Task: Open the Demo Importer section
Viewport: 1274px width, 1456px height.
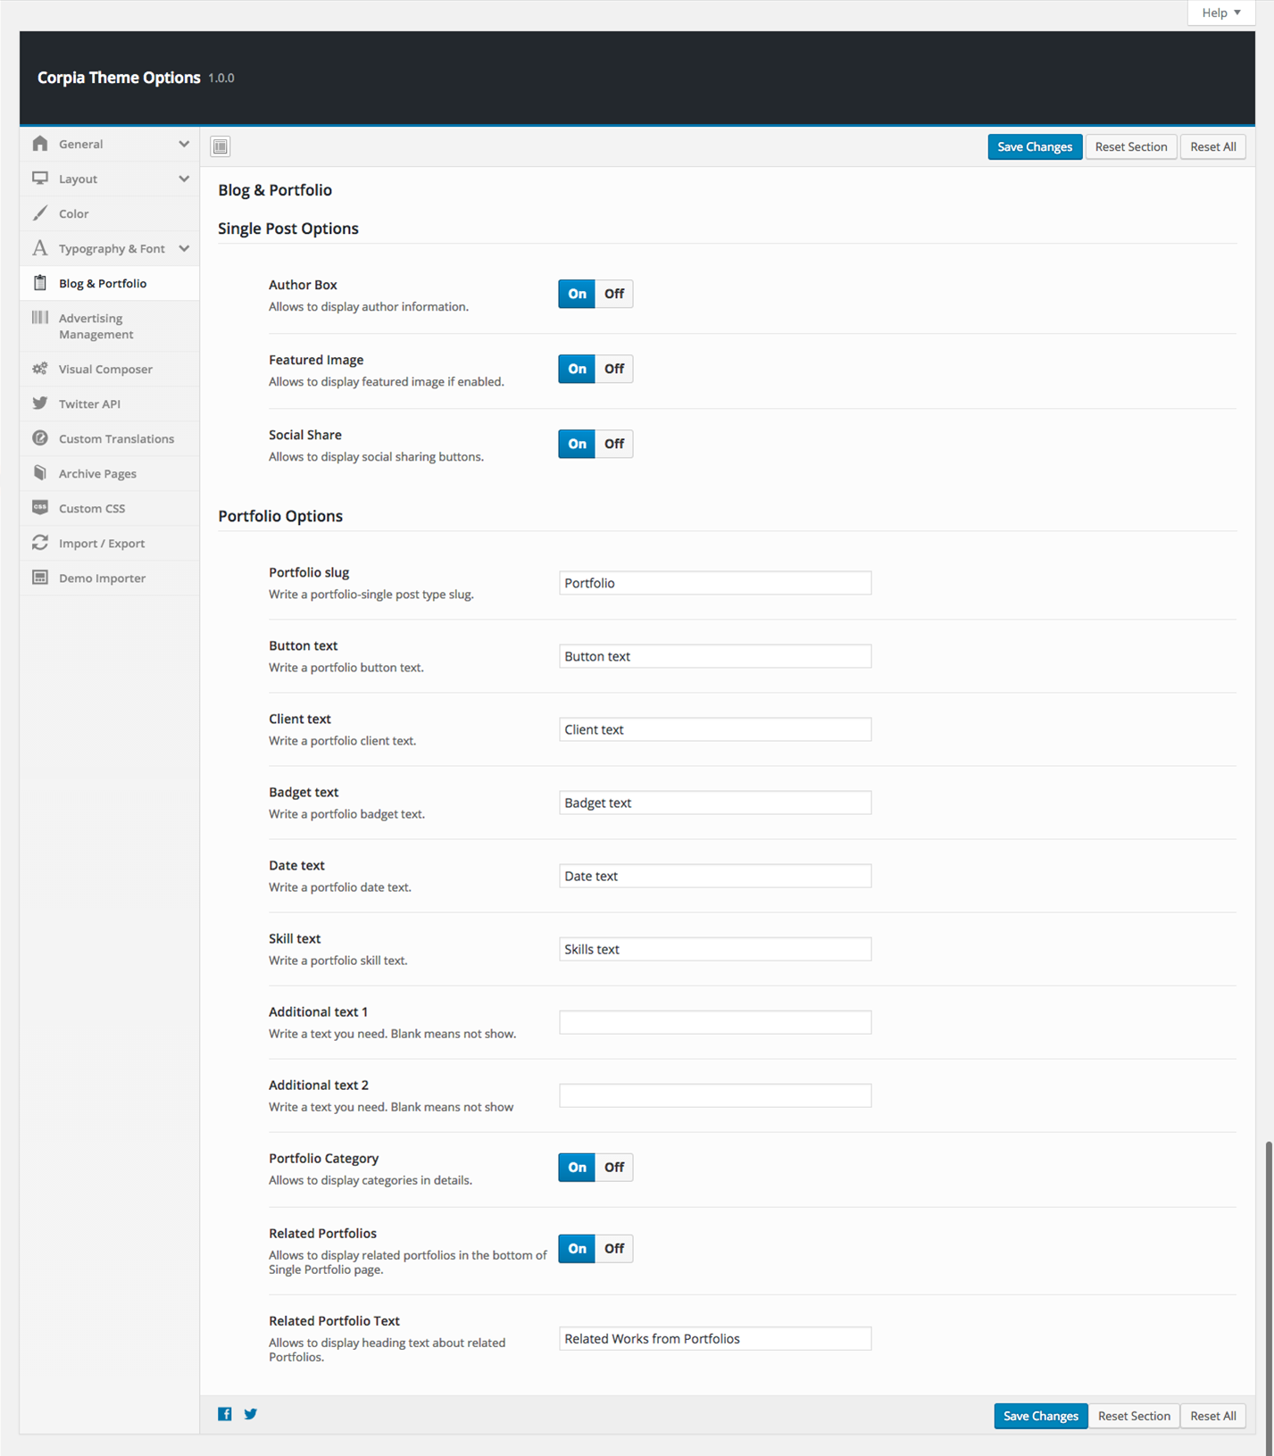Action: click(102, 578)
